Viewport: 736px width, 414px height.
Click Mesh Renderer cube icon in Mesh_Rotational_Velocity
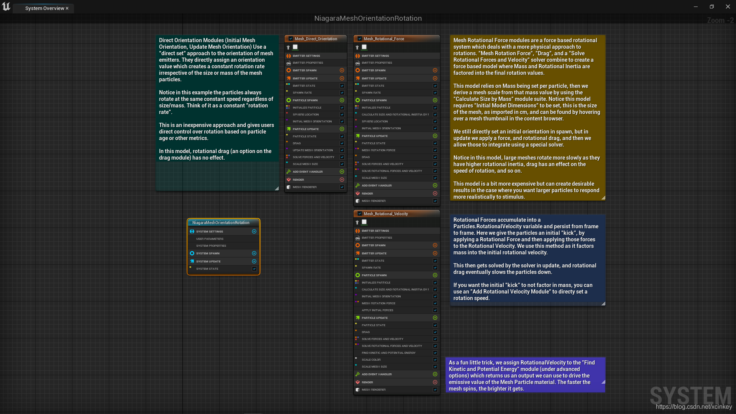tap(358, 390)
